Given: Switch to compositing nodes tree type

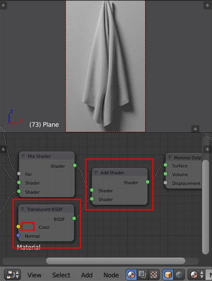Looking at the screenshot, I should (143, 274).
